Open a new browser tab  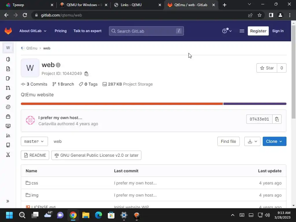[x=224, y=5]
